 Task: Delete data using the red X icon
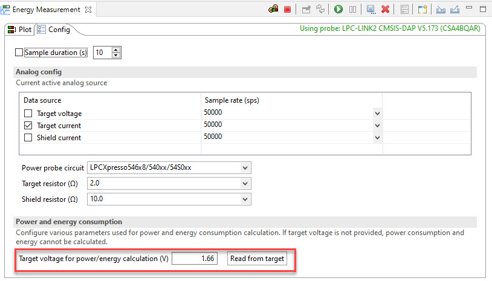tap(385, 10)
